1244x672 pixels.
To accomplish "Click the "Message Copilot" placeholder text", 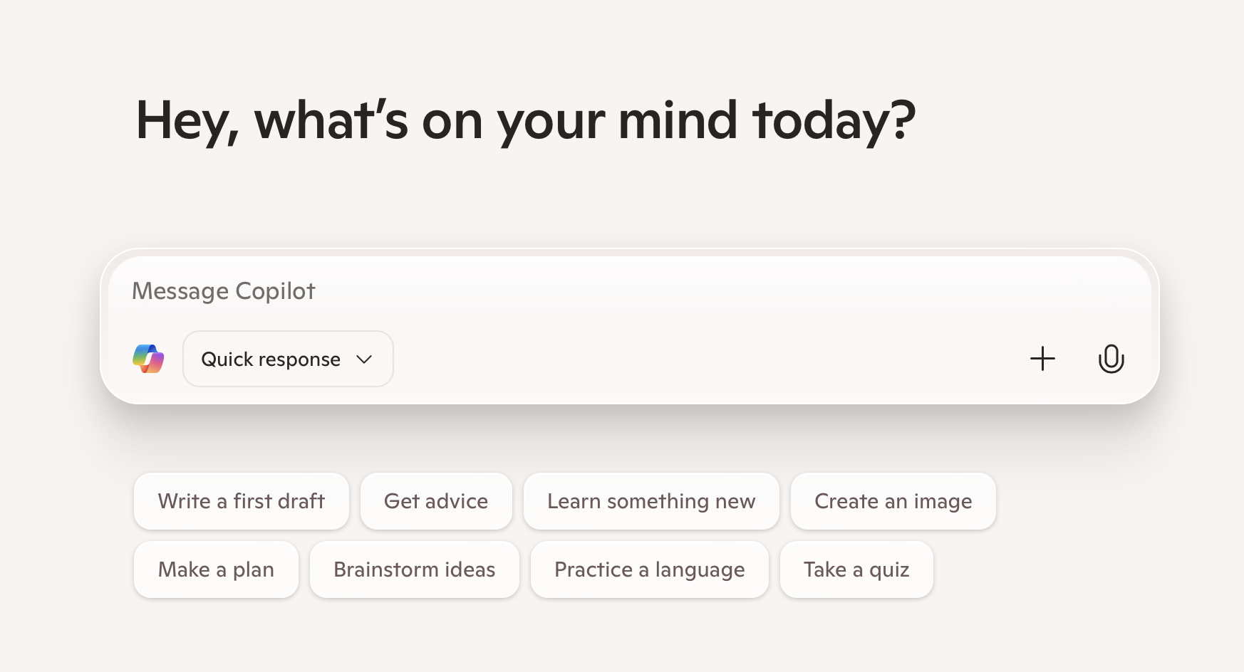I will (x=224, y=291).
